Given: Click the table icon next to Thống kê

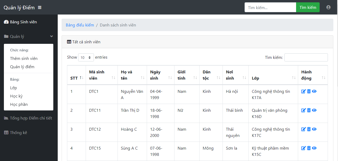Looking at the screenshot, I should [x=6, y=132].
